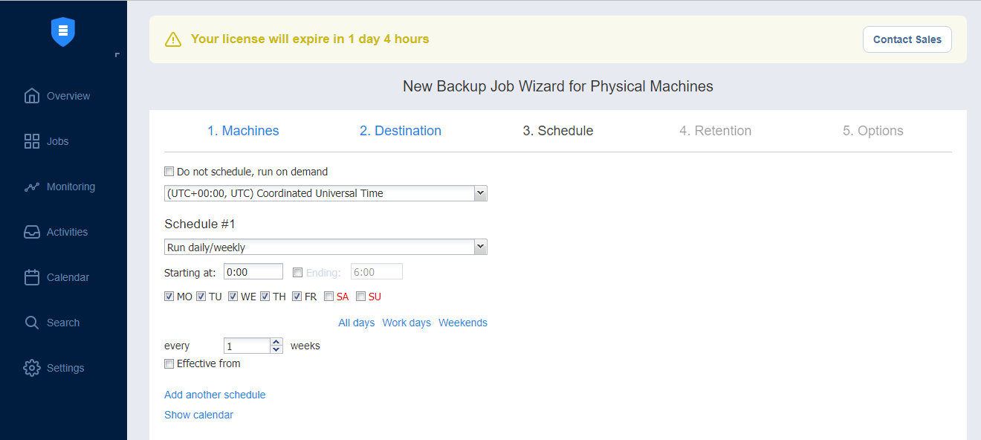
Task: Click the Search magnifier icon
Action: point(32,323)
